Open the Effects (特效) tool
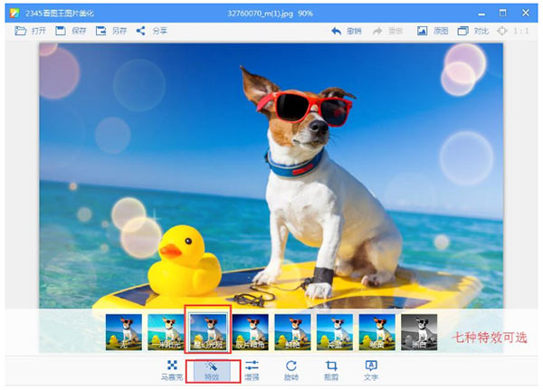The height and width of the screenshot is (390, 543). 212,370
